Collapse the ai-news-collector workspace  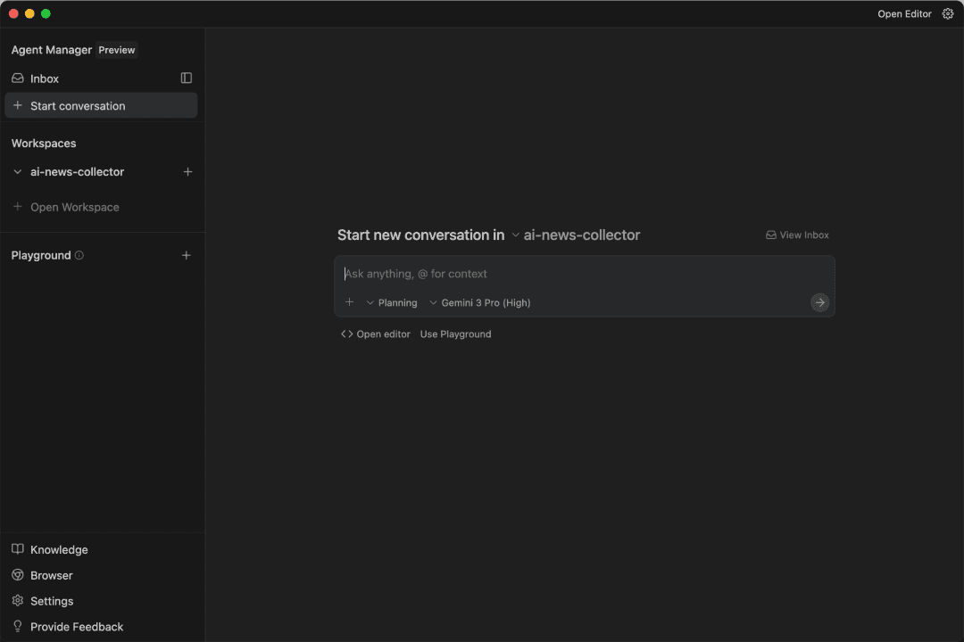18,172
